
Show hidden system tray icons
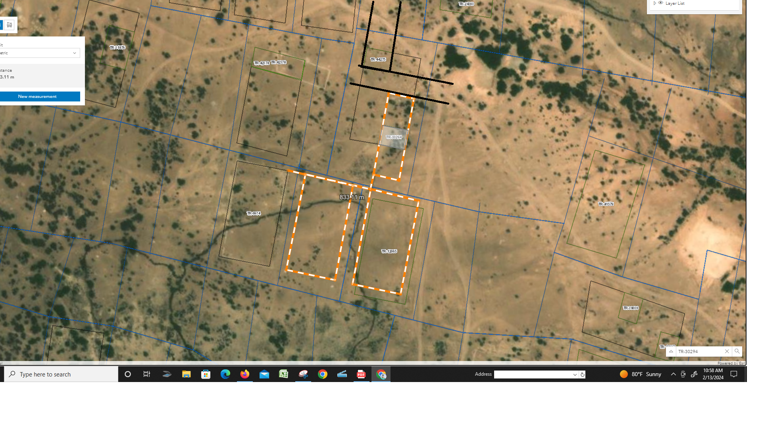tap(673, 374)
